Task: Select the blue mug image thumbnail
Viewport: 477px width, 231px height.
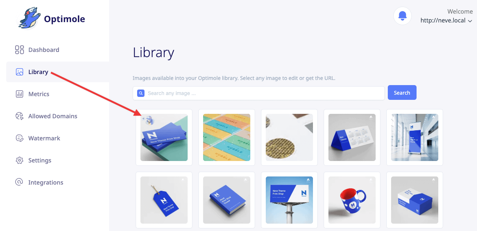Action: pyautogui.click(x=352, y=200)
